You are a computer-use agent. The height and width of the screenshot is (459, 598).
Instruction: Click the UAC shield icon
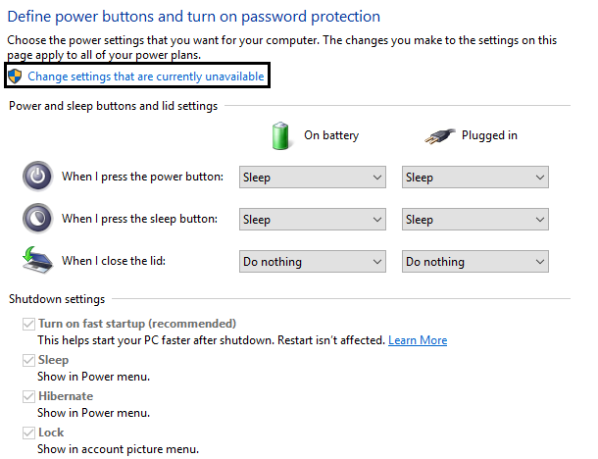[14, 76]
